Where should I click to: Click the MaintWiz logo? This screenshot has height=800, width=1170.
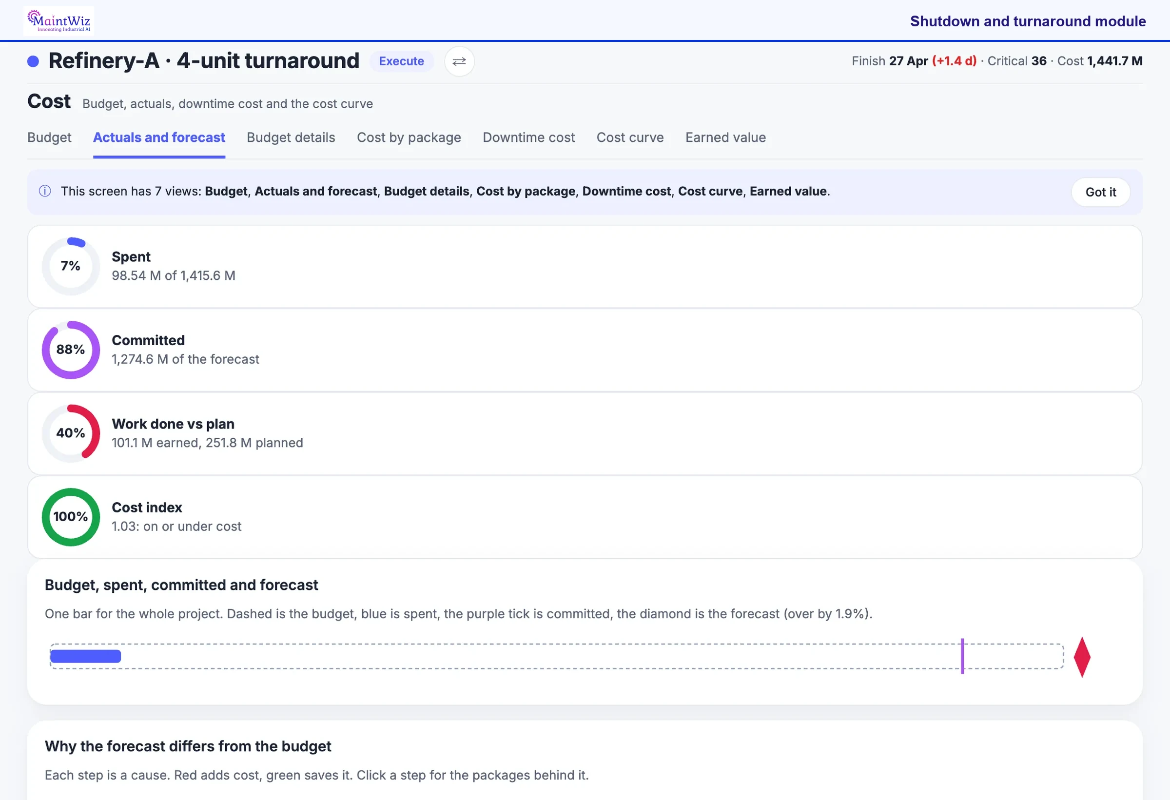coord(59,20)
